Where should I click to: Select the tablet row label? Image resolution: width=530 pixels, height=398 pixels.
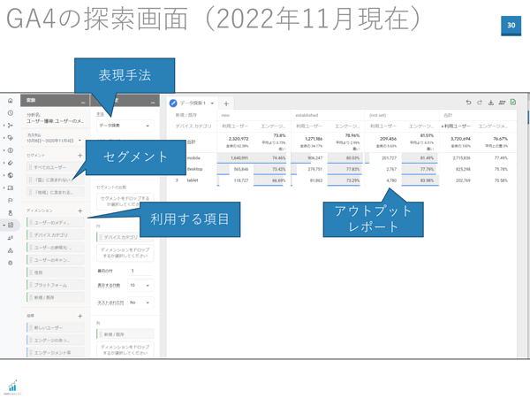coord(193,180)
